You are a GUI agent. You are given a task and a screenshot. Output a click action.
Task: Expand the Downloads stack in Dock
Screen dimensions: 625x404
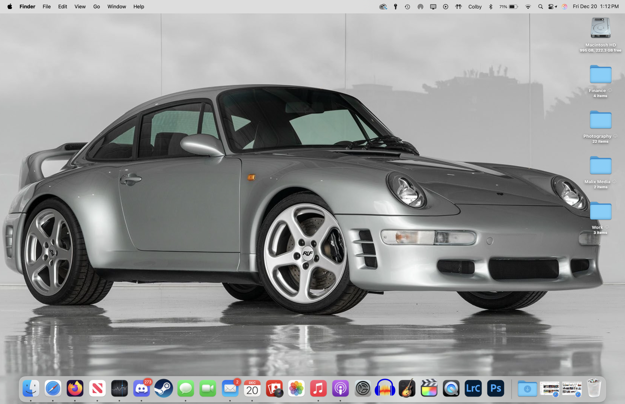527,388
